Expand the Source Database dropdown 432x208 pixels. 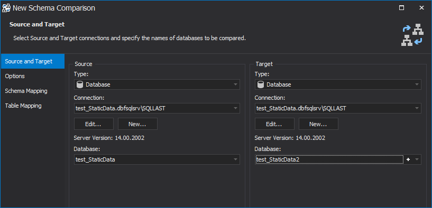click(x=235, y=159)
